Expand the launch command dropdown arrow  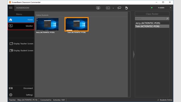pos(113,8)
